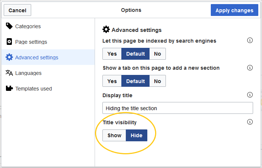262x168 pixels.
Task: Open info icon for search engine indexing
Action: [250, 40]
